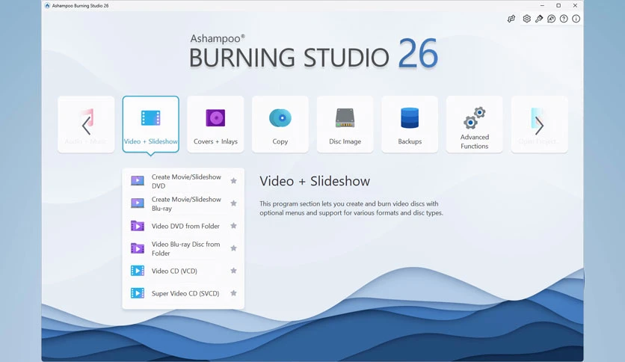Open the Backups tile
The width and height of the screenshot is (625, 362).
(410, 124)
